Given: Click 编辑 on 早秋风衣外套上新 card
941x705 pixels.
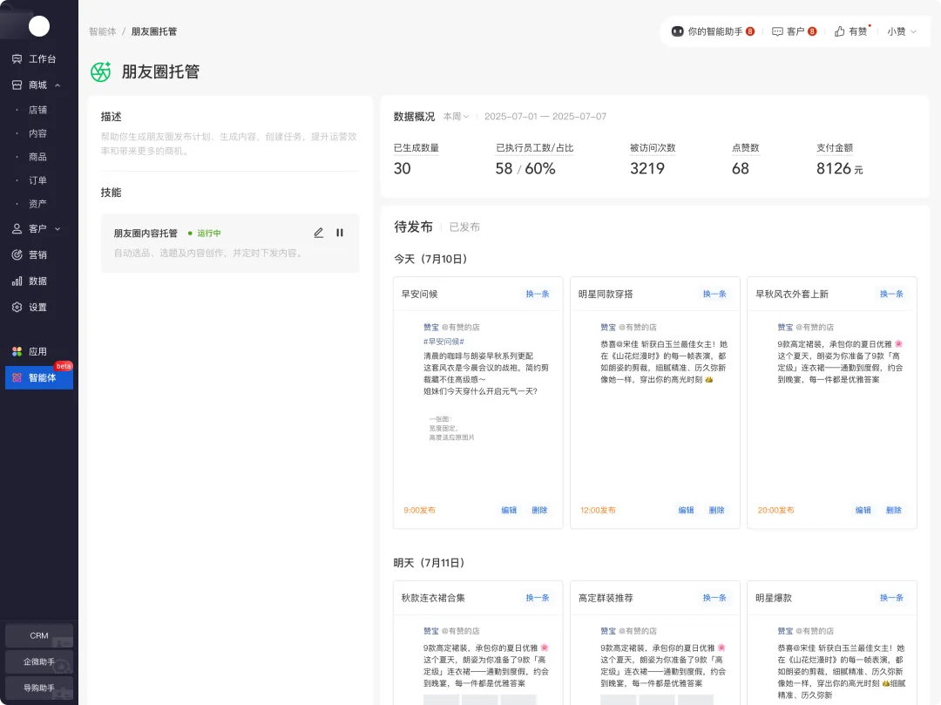Looking at the screenshot, I should [863, 511].
